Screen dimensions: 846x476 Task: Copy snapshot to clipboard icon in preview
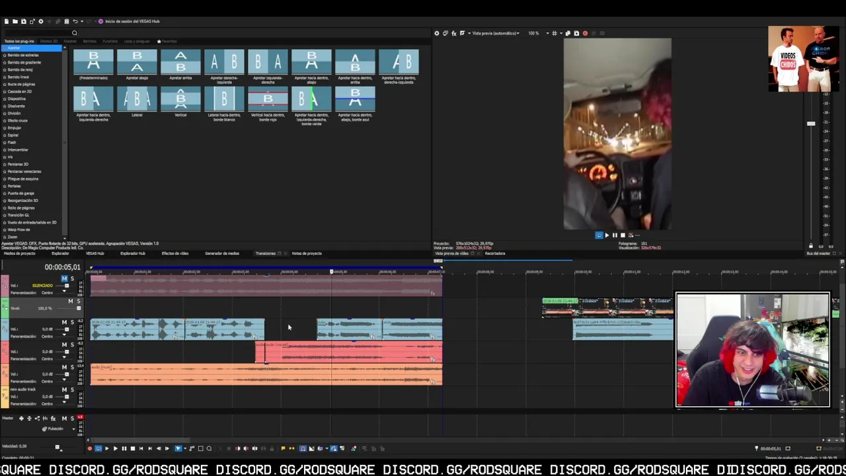pos(568,33)
